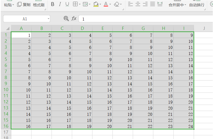Click Merge and Center (合并居中)
The height and width of the screenshot is (139, 213).
tap(176, 5)
